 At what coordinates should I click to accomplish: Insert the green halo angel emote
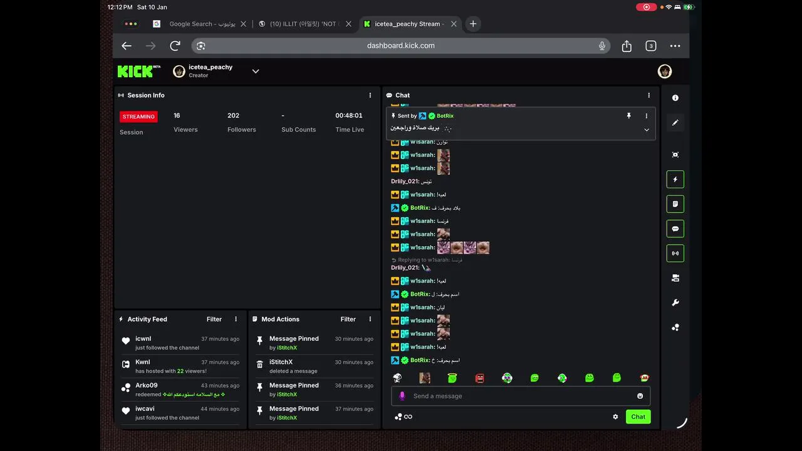point(452,378)
